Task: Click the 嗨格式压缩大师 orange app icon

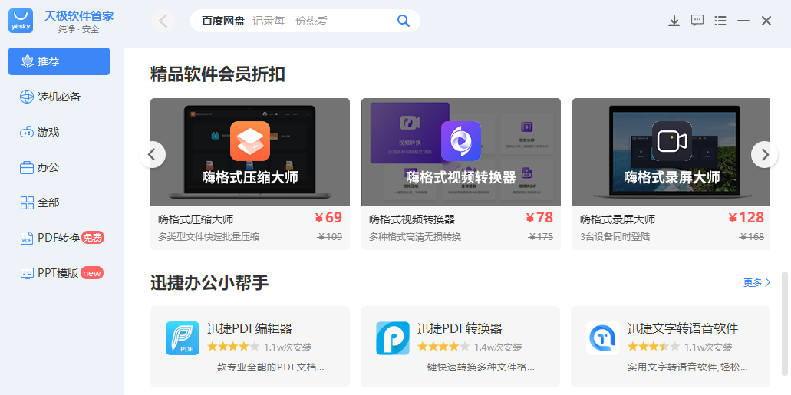Action: (250, 141)
